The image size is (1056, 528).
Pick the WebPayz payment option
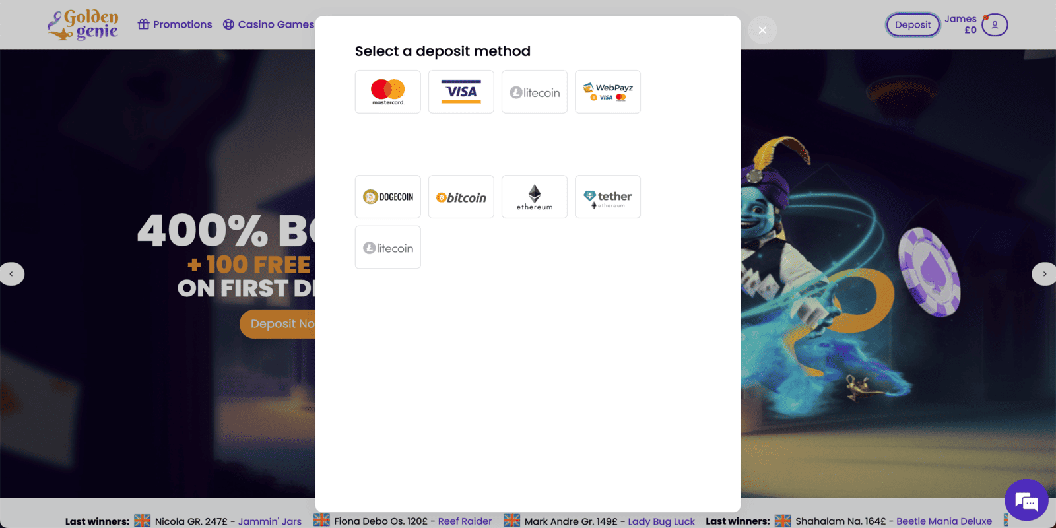click(607, 92)
